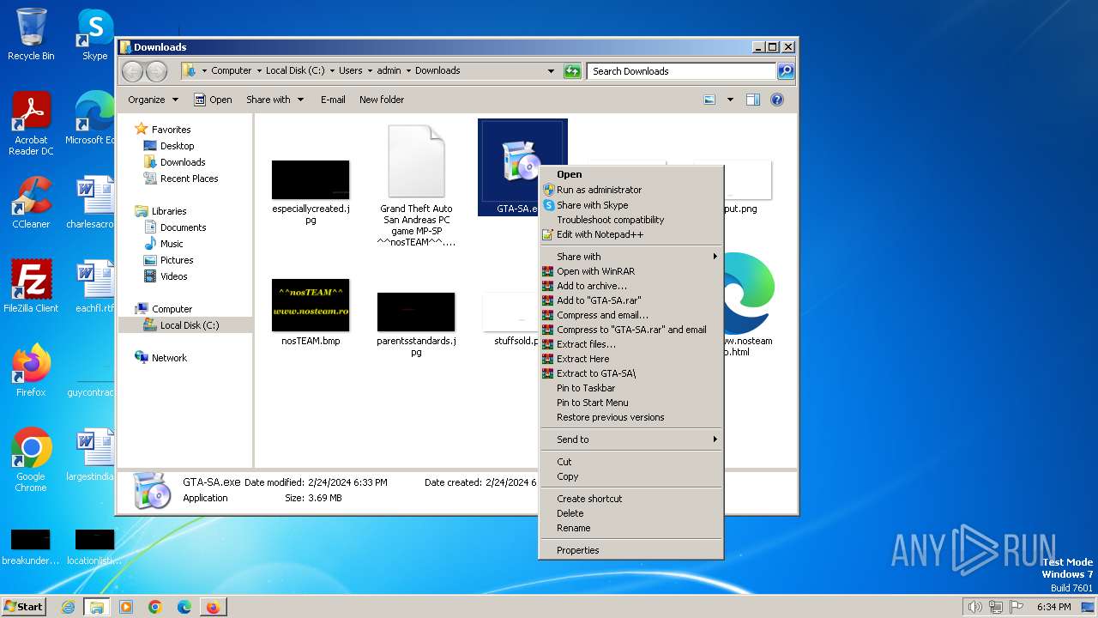This screenshot has width=1098, height=618.
Task: Click the New folder toolbar button
Action: (x=382, y=100)
